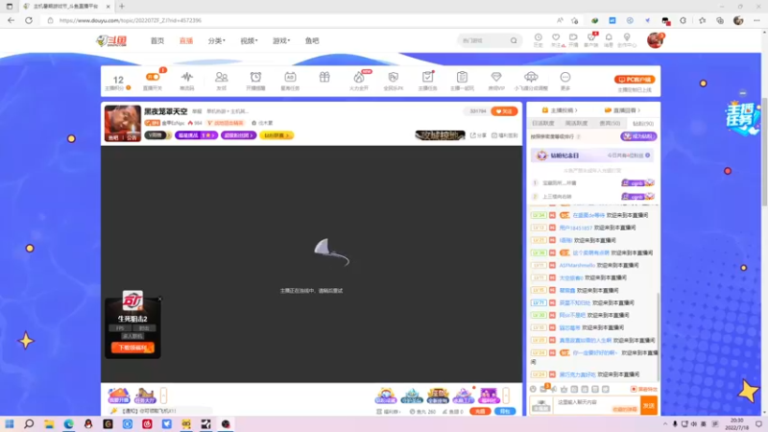The width and height of the screenshot is (768, 432).
Task: Open the 视频 dropdown menu
Action: pyautogui.click(x=249, y=40)
